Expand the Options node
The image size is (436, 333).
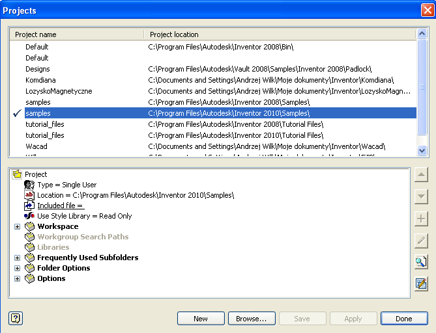click(17, 278)
